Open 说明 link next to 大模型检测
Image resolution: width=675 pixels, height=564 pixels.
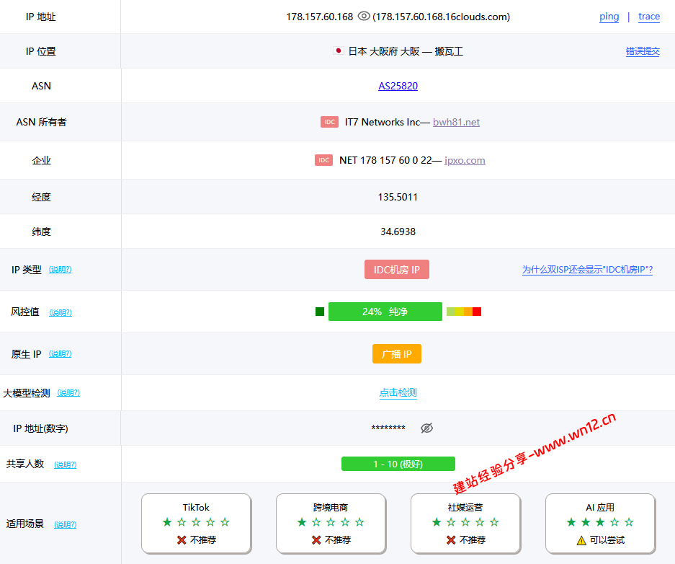pyautogui.click(x=68, y=393)
